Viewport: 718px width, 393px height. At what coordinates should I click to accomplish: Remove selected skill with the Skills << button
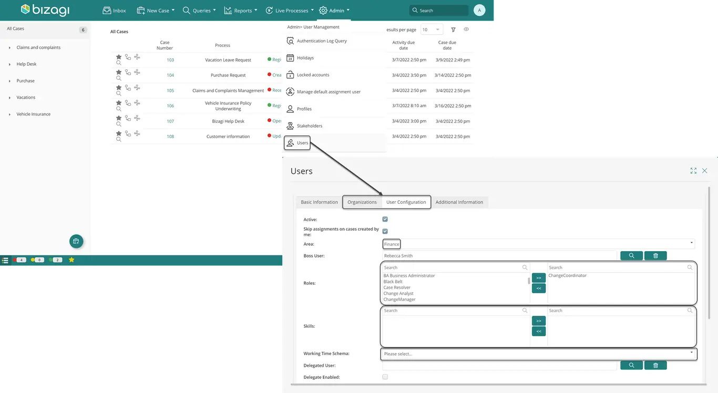tap(539, 332)
